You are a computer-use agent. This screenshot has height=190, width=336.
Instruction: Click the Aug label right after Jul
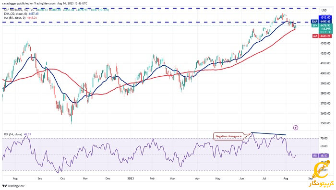[286, 178]
